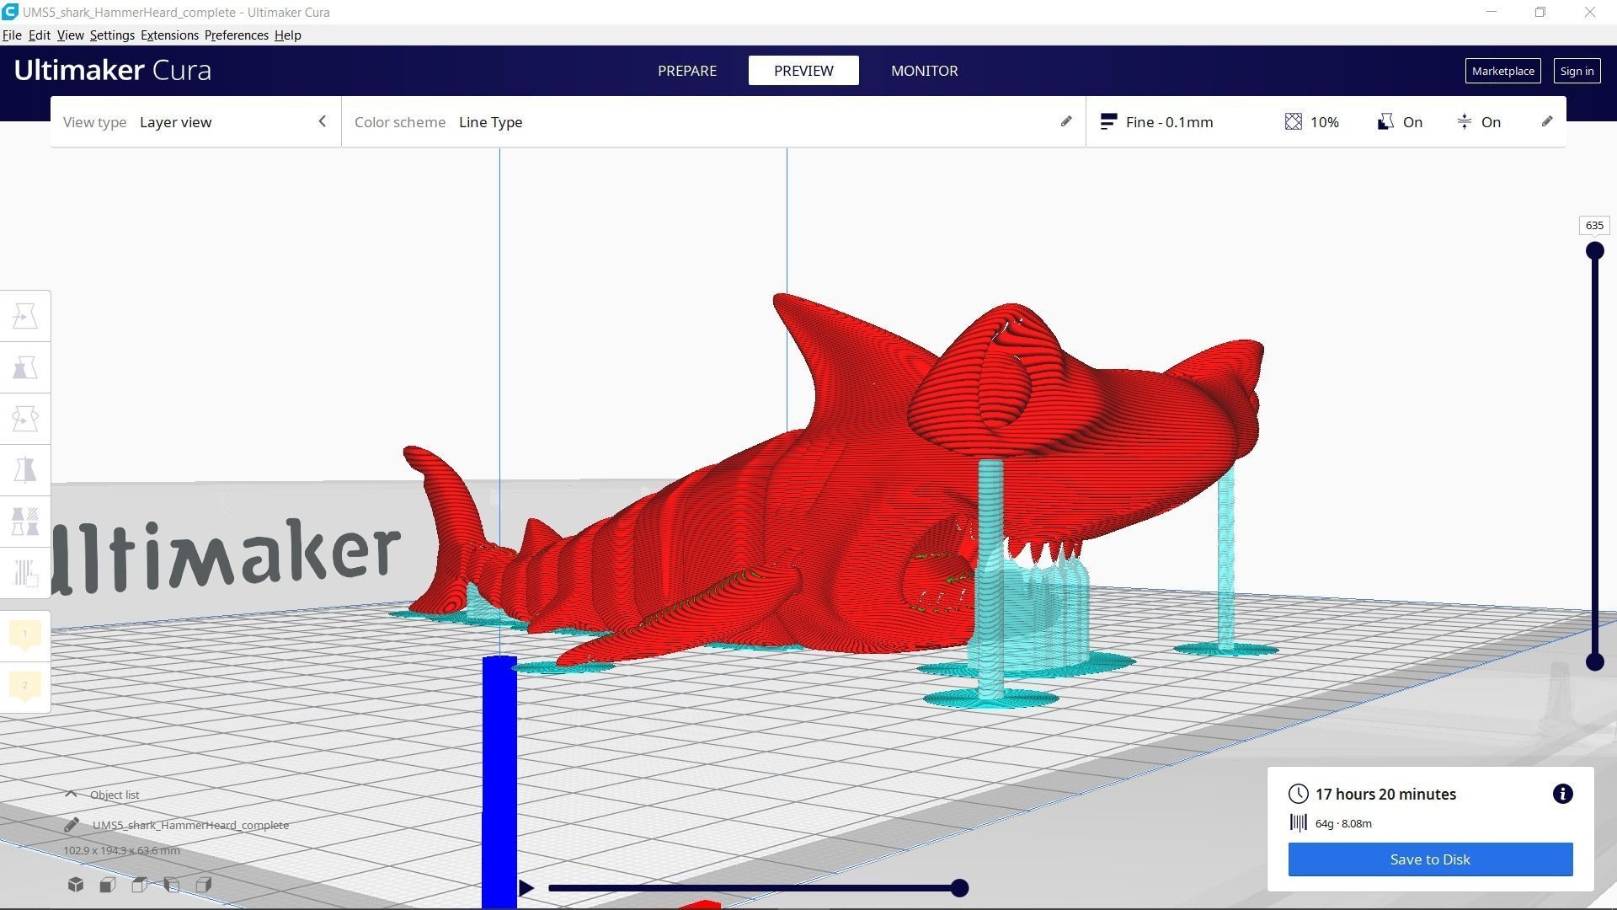
Task: Click the print time info icon
Action: tap(1562, 794)
